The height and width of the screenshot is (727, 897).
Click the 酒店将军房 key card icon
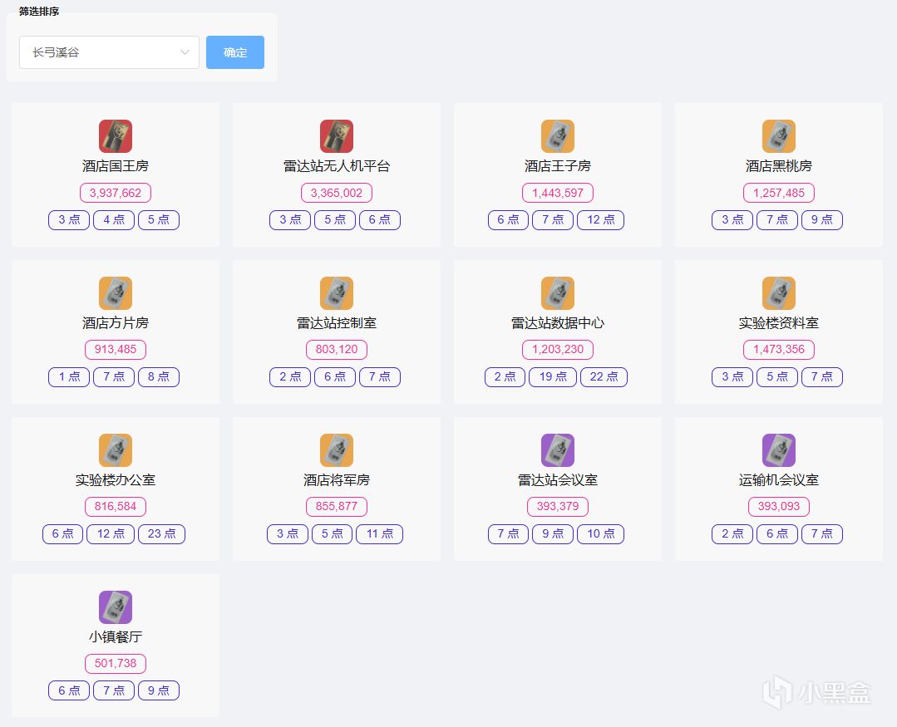tap(337, 449)
